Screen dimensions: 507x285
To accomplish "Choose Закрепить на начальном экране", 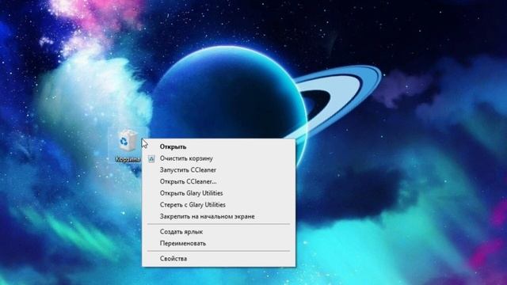I will [219, 216].
